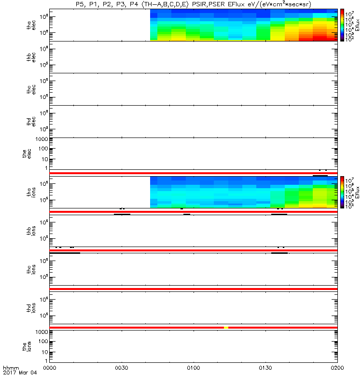The height and width of the screenshot is (386, 362).
Task: Select the 'thc elec' panel label
Action: coord(31,90)
